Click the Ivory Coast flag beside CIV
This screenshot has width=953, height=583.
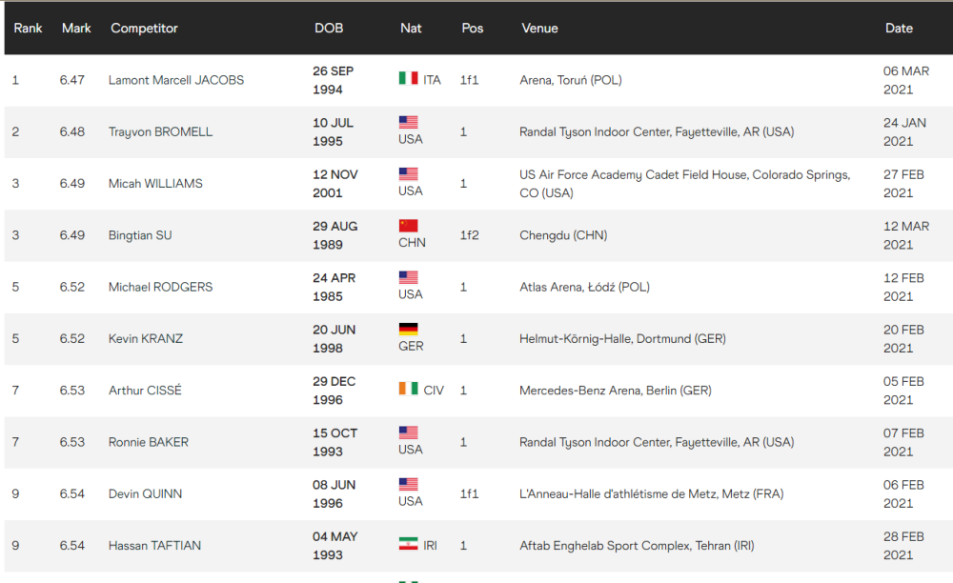click(x=408, y=389)
